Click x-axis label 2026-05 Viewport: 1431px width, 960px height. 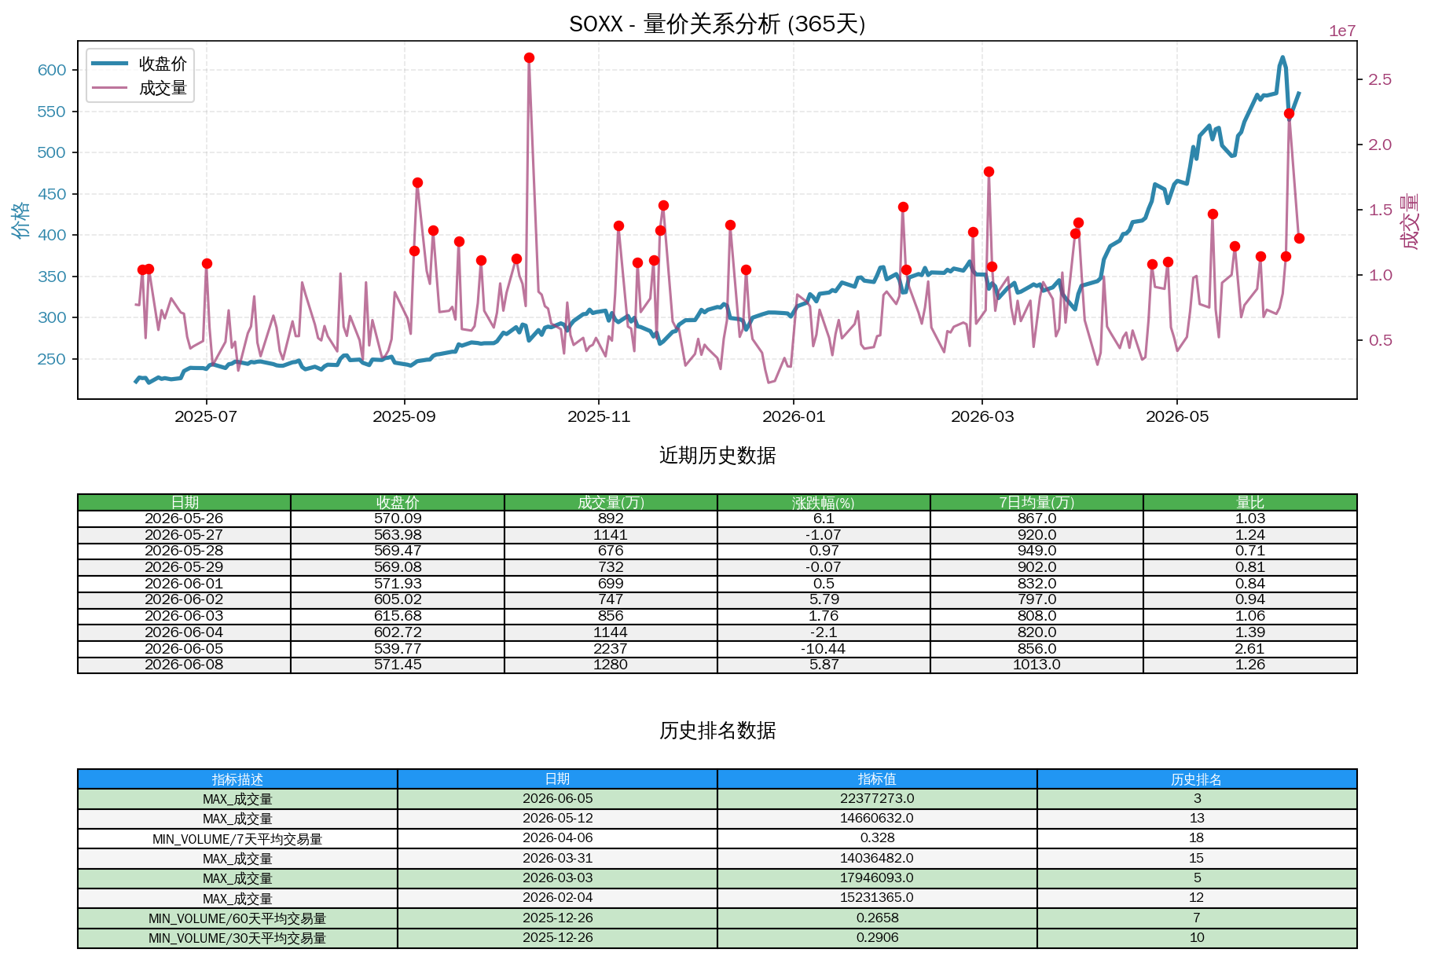tap(1177, 416)
